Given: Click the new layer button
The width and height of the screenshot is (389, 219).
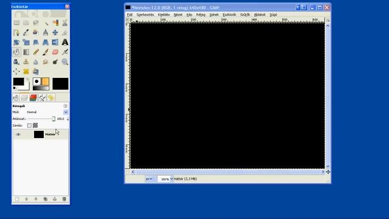Looking at the screenshot, I should point(17,199).
